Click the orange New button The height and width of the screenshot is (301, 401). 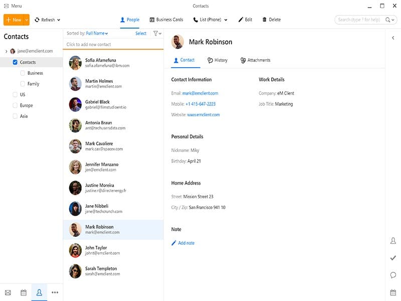click(14, 20)
